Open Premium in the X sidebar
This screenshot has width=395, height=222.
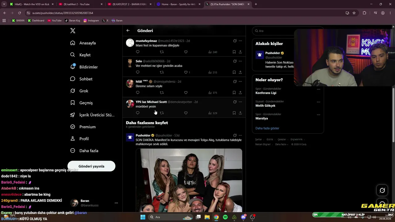(83, 127)
